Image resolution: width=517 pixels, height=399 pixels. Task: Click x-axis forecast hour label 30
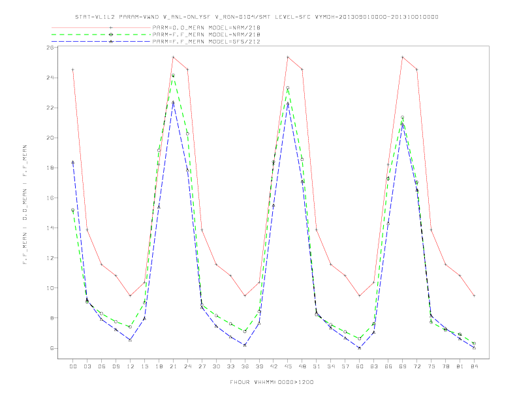tap(216, 366)
